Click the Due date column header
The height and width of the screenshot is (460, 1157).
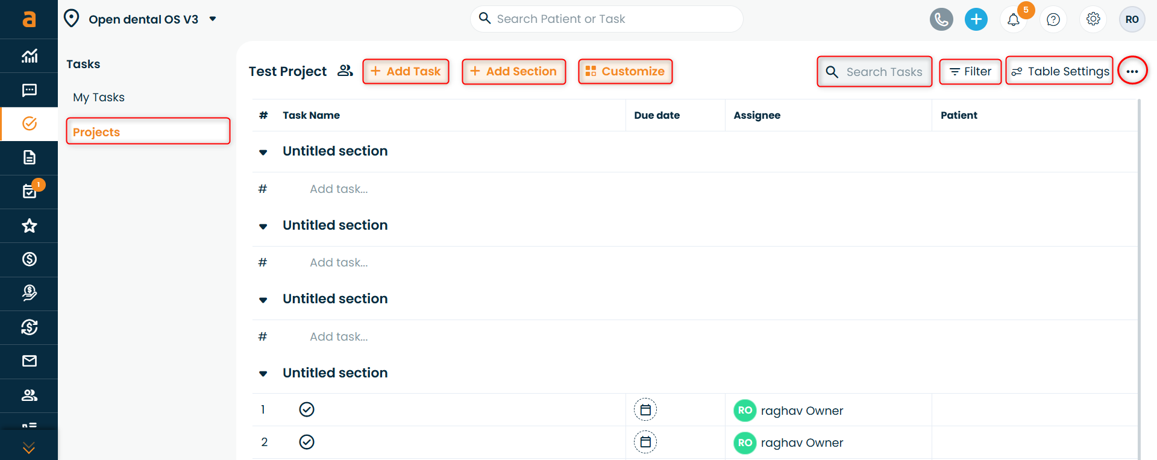tap(657, 115)
